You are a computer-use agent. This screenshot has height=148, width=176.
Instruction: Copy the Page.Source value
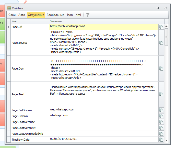[x=161, y=43]
